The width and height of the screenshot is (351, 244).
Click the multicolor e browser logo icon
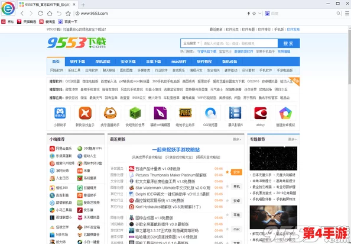pos(8,8)
